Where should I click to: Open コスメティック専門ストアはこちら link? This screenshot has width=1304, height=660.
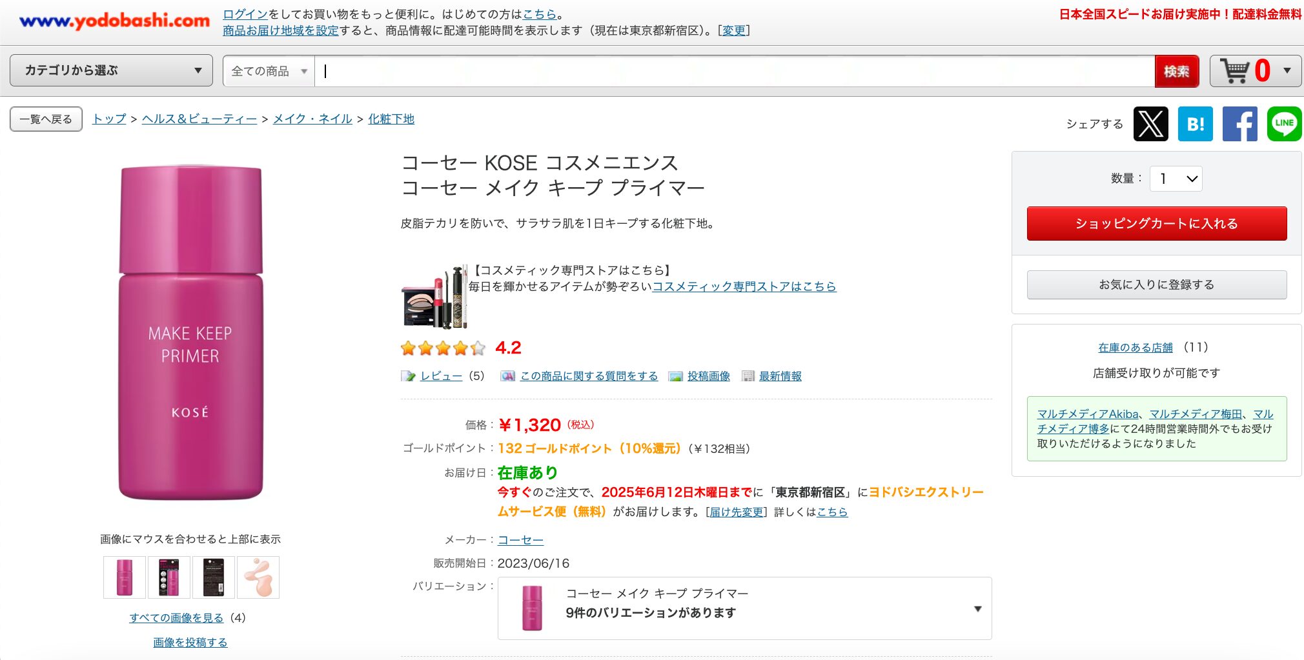tap(744, 286)
